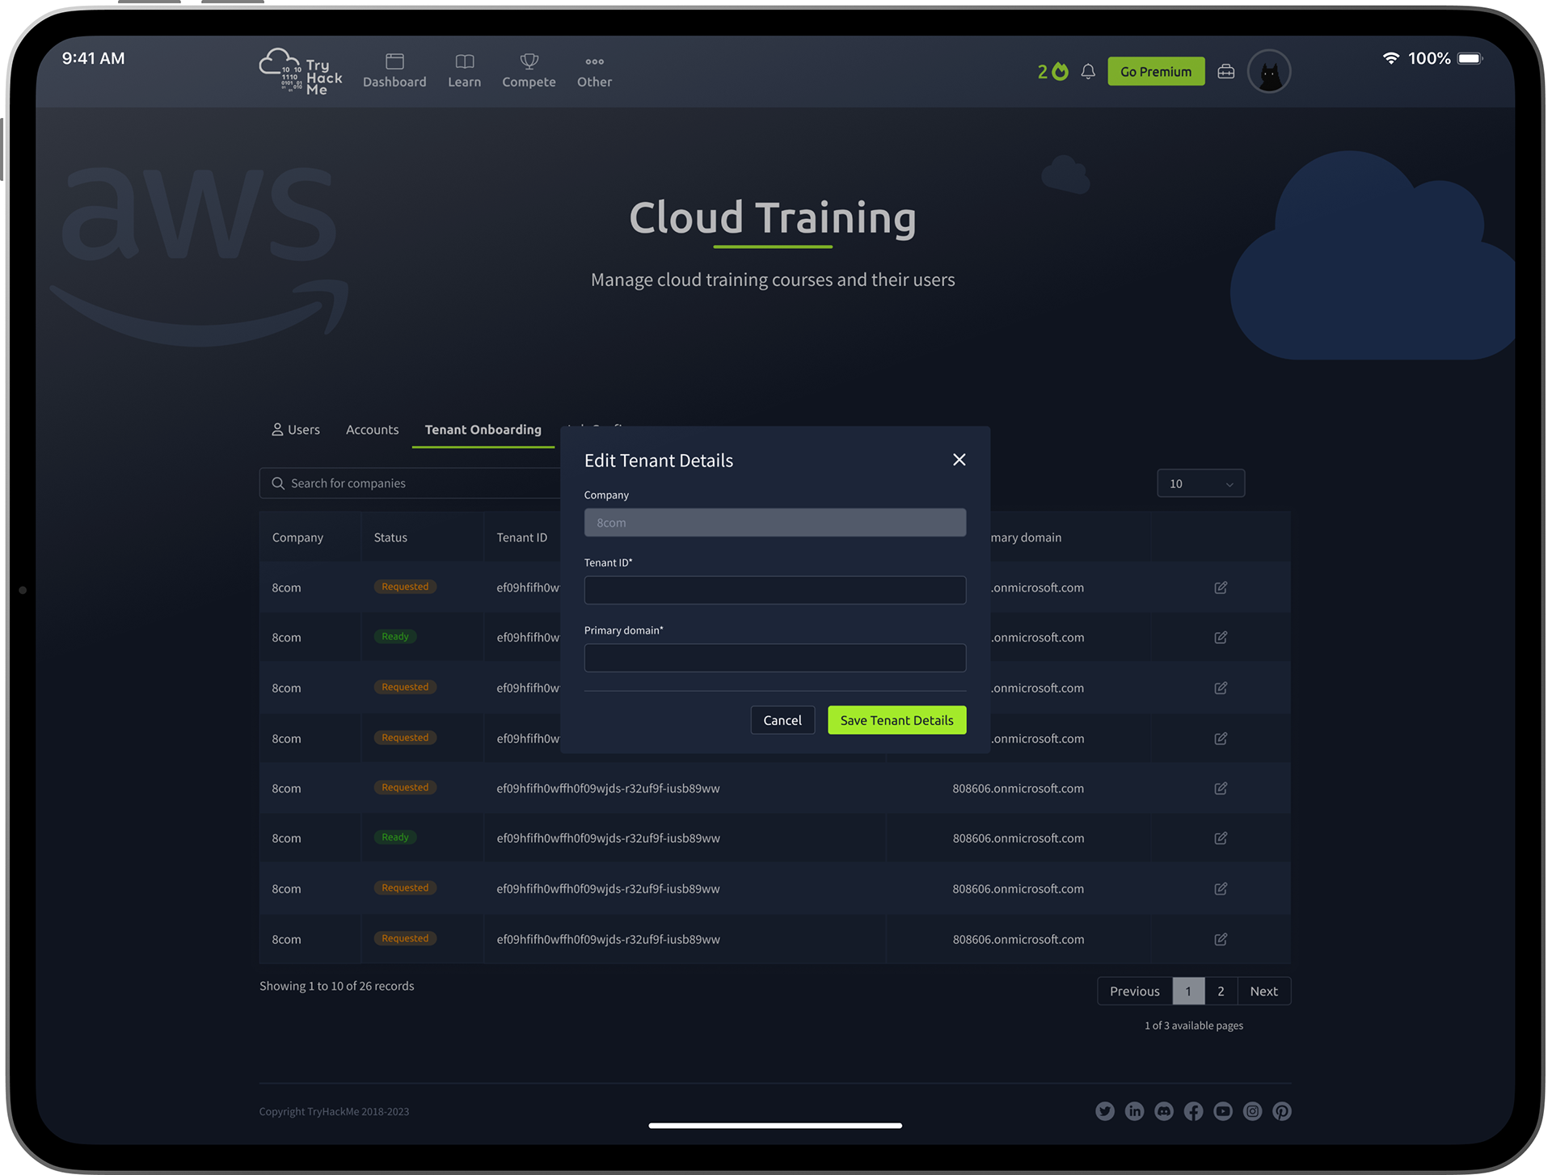Go to the Next page
The height and width of the screenshot is (1175, 1552).
(1263, 992)
